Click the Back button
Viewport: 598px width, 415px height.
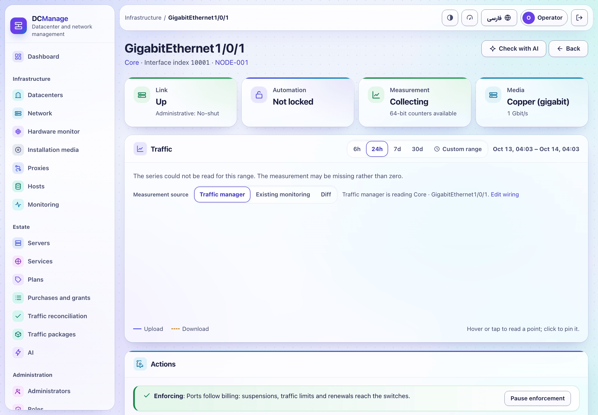point(568,49)
